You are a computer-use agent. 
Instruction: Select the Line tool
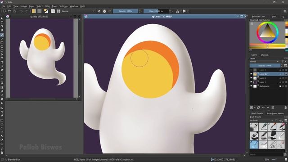pos(2,39)
